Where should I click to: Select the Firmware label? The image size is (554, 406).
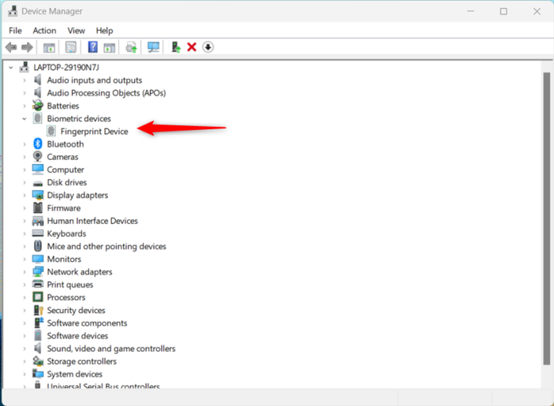(x=64, y=208)
